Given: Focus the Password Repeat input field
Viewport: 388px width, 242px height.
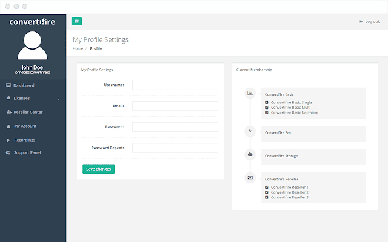Looking at the screenshot, I should pos(175,148).
